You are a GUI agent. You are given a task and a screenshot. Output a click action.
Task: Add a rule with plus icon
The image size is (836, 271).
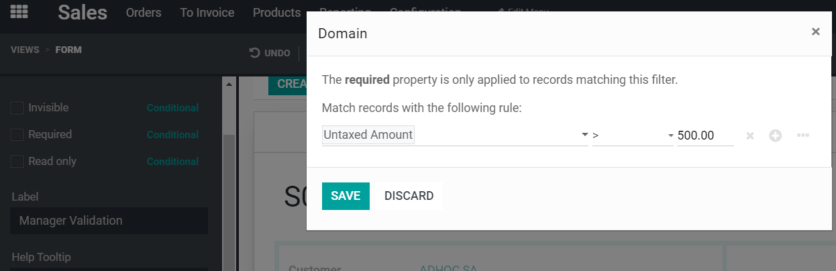pos(776,135)
